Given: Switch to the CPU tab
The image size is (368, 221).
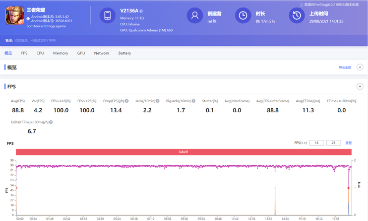Looking at the screenshot, I should click(40, 53).
